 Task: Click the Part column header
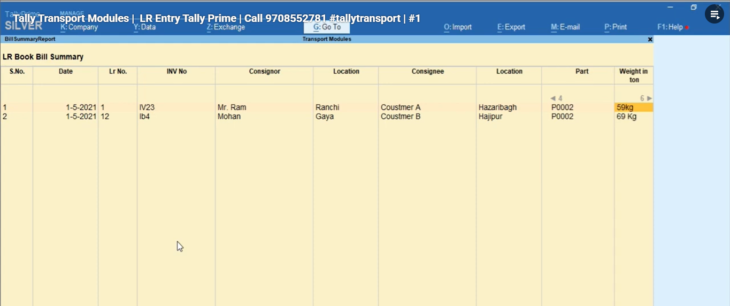coord(582,71)
